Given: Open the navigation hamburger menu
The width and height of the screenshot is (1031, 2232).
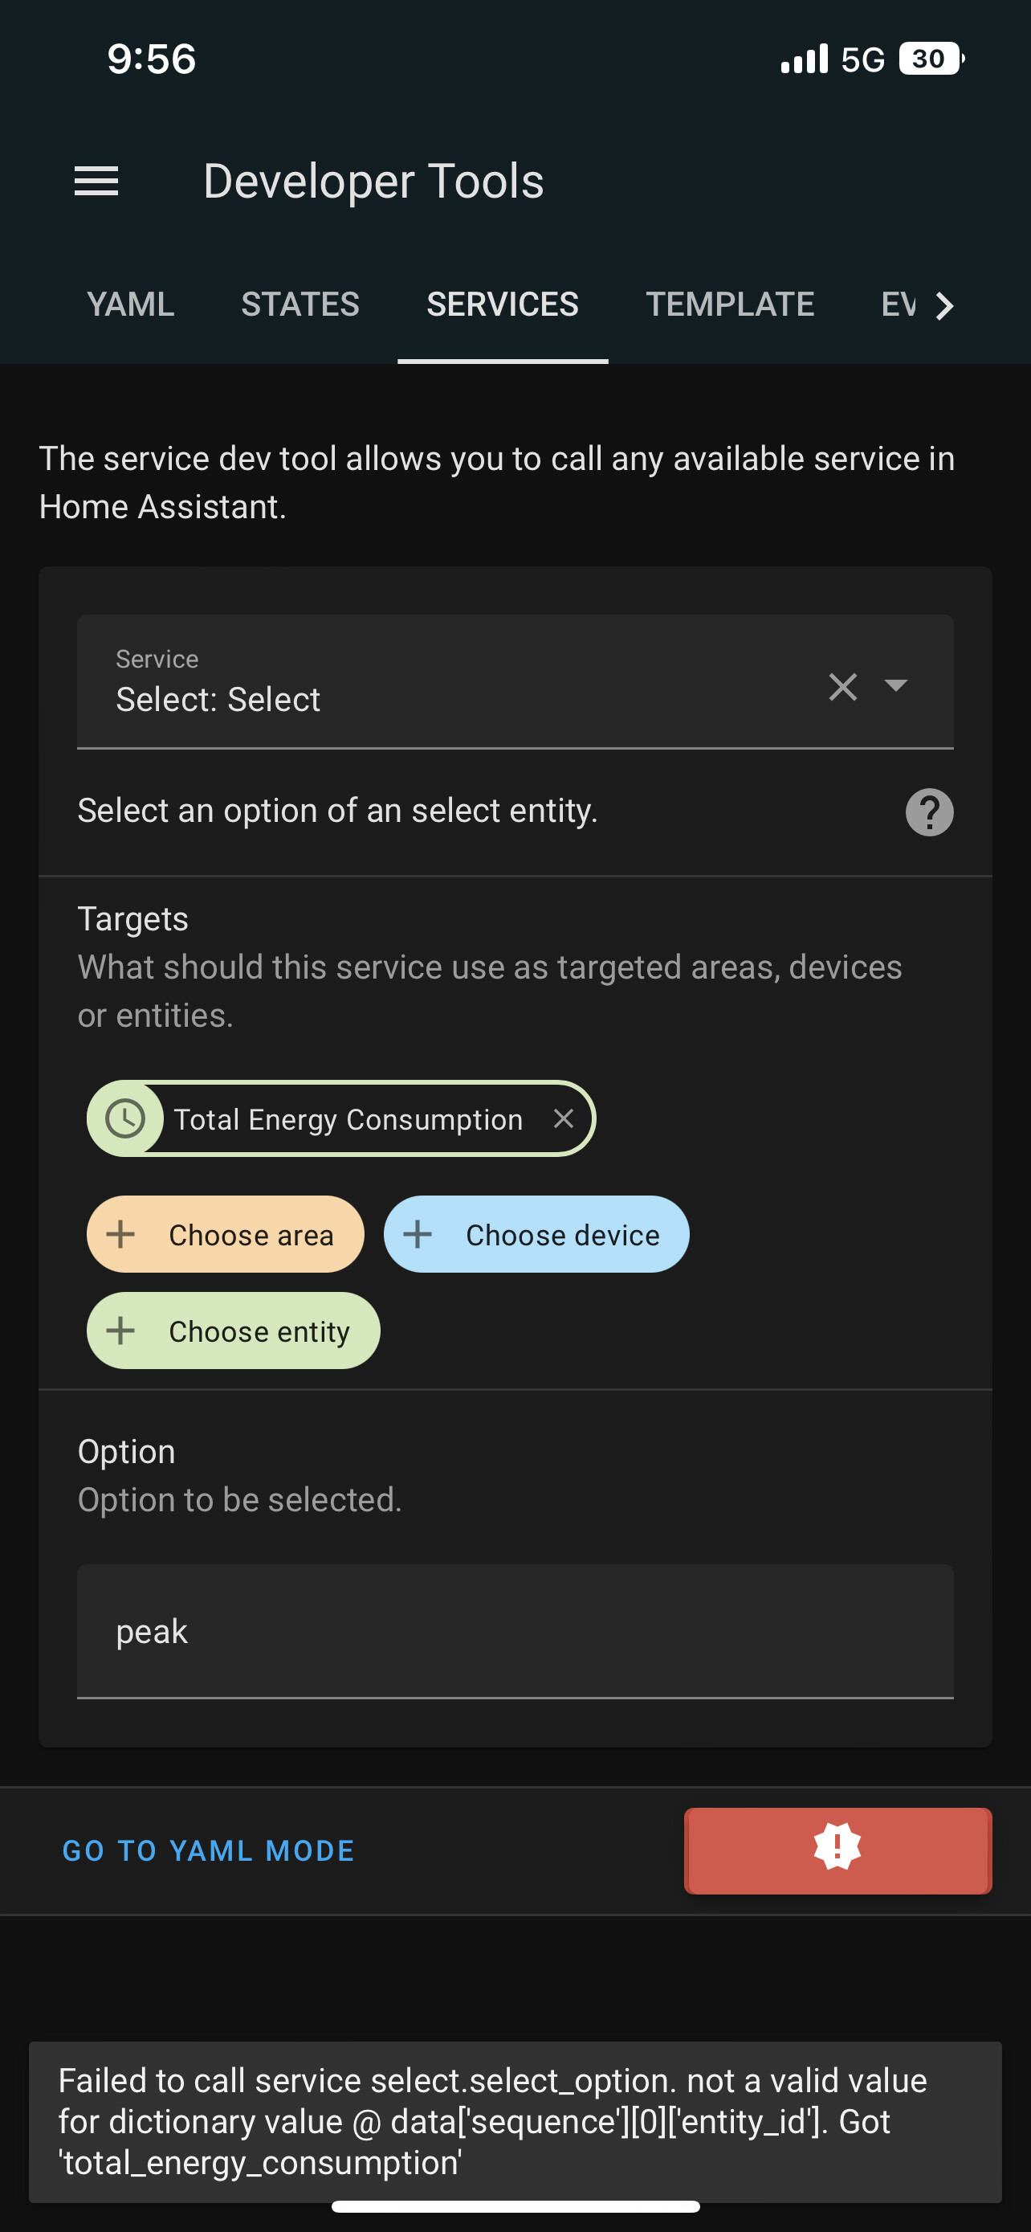Looking at the screenshot, I should pos(96,181).
